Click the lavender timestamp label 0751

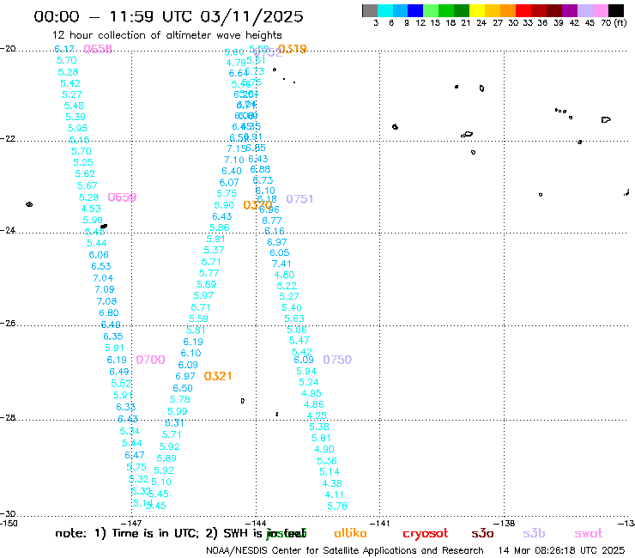(299, 199)
